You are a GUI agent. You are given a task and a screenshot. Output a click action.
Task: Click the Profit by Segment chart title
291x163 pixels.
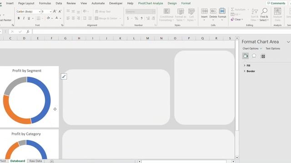click(27, 71)
